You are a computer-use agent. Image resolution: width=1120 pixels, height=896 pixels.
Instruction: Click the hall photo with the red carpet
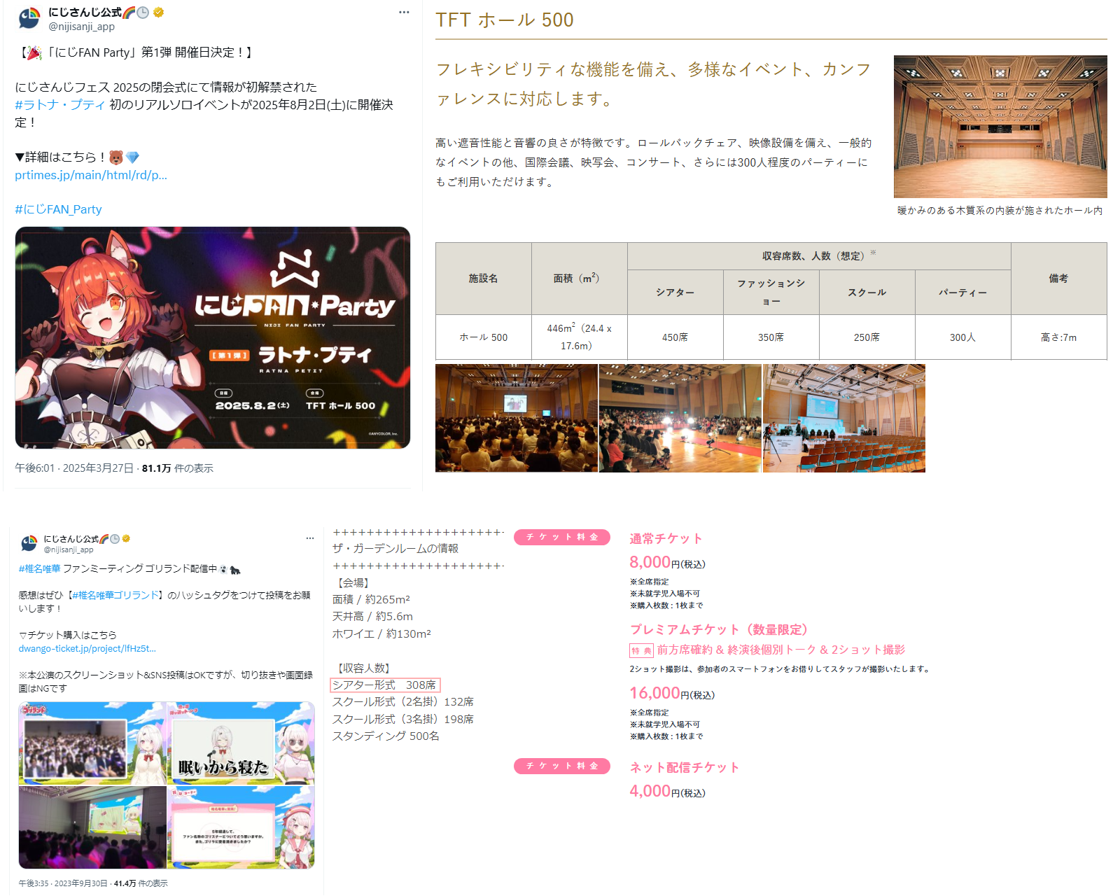coord(680,418)
